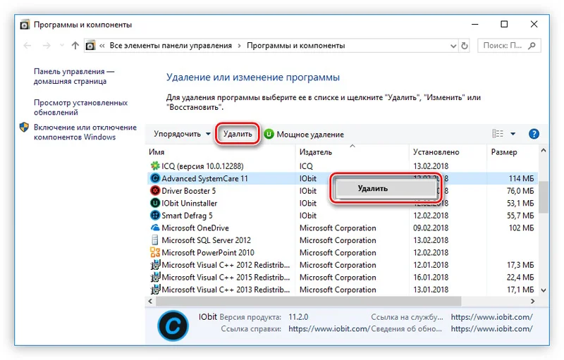
Task: Select Microsoft PowerPoint 2010 name
Action: coord(208,252)
